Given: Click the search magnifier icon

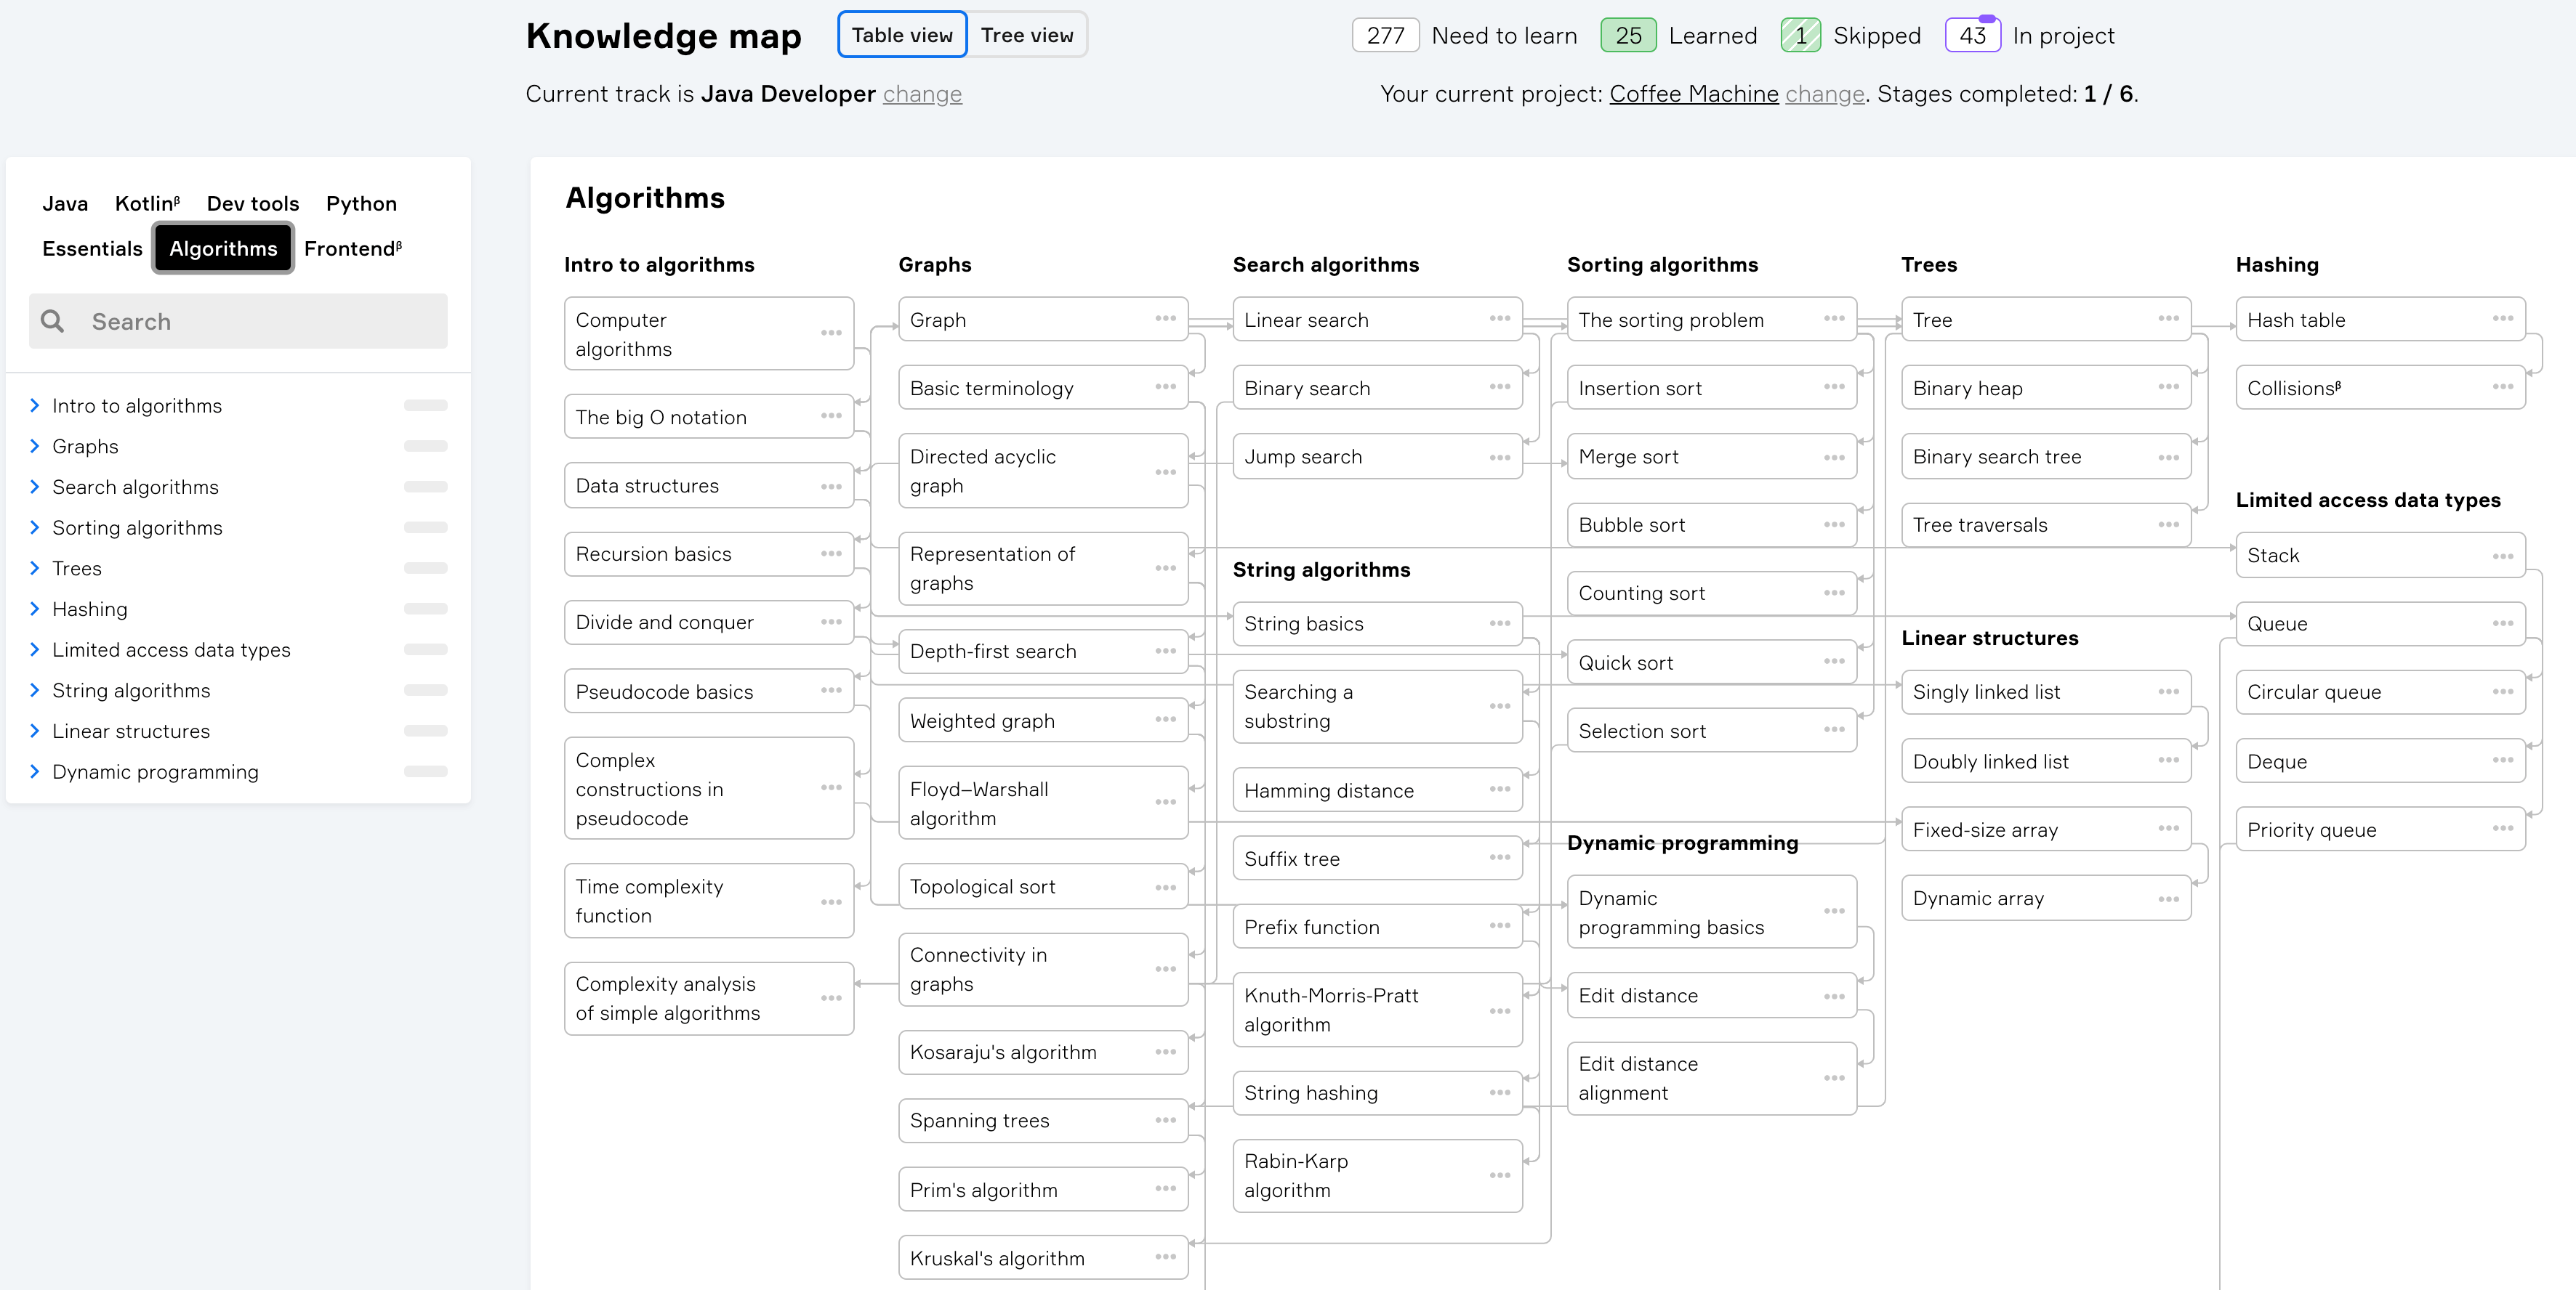Looking at the screenshot, I should pyautogui.click(x=53, y=322).
